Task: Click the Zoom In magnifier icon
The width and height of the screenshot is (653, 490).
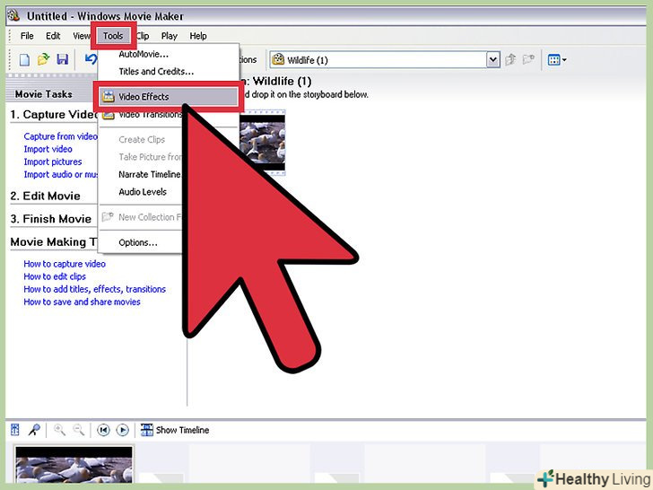Action: [x=59, y=430]
